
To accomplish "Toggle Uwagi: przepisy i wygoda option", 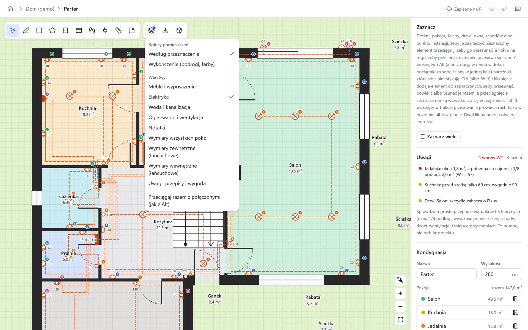I will (191, 183).
